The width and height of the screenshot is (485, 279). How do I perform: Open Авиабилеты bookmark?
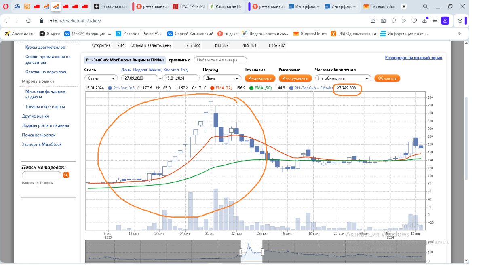20,34
